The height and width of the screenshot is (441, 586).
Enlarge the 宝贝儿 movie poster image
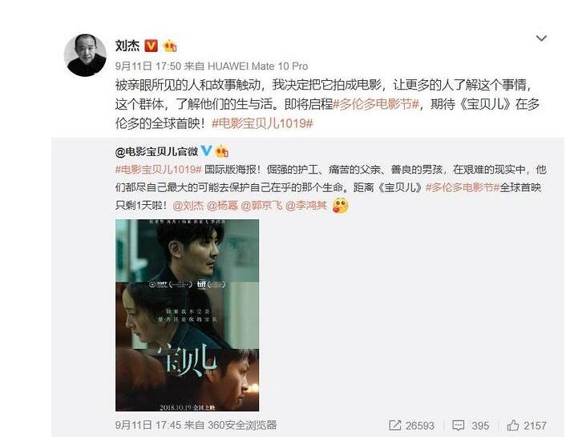pos(187,315)
